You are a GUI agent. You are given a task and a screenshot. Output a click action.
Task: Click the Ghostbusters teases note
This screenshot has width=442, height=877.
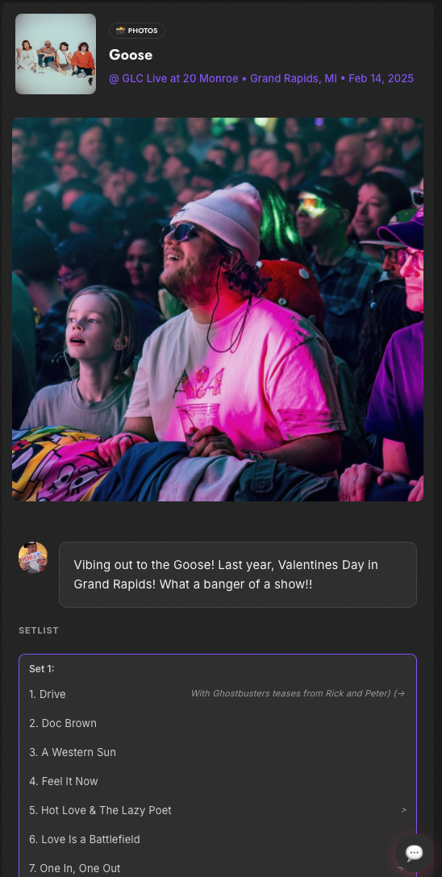coord(291,693)
